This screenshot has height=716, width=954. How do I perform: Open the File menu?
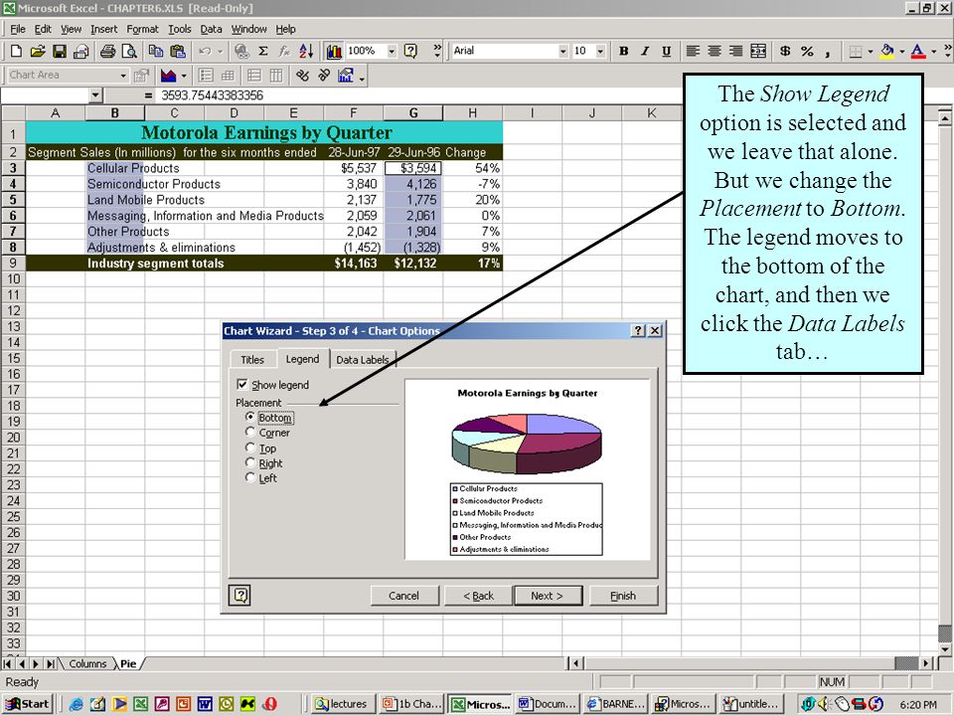coord(18,29)
